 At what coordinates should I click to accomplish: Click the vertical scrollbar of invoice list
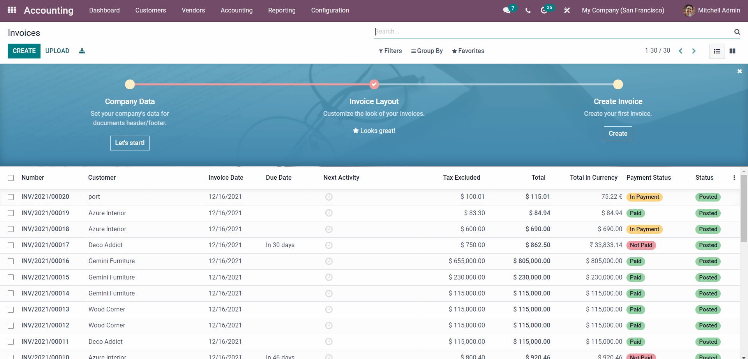[744, 209]
